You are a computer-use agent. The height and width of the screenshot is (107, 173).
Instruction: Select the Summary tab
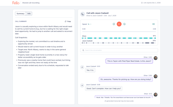point(20,14)
